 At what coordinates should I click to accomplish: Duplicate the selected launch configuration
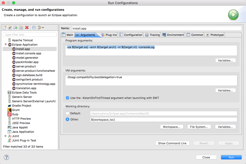(21, 28)
